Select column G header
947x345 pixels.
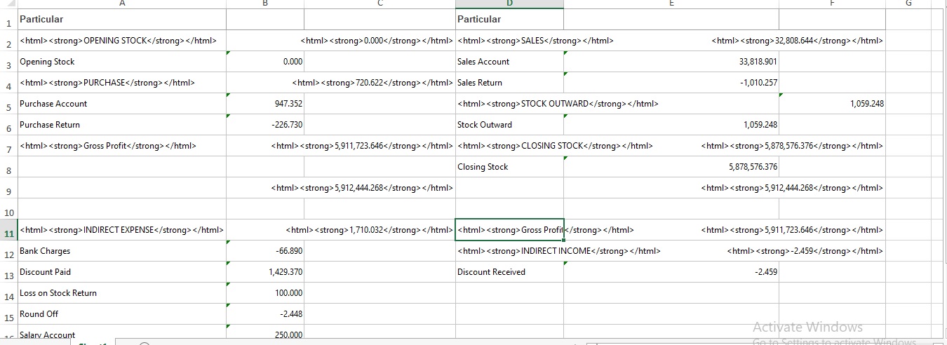click(909, 4)
